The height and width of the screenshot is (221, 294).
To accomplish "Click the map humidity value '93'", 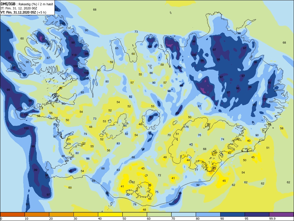I will pyautogui.click(x=239, y=33).
